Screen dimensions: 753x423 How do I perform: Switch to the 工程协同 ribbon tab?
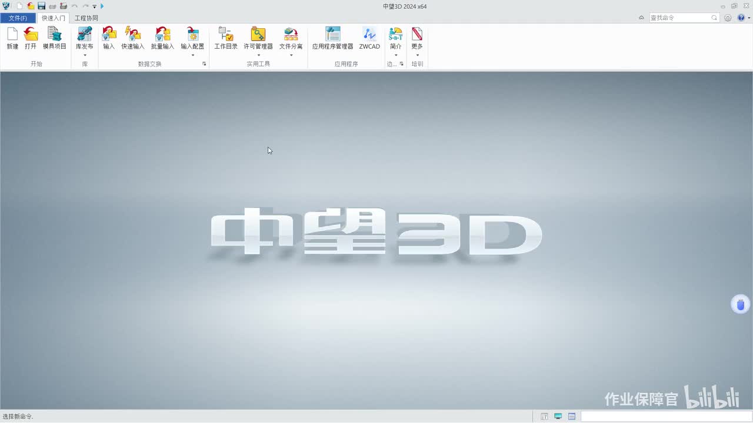pyautogui.click(x=86, y=18)
